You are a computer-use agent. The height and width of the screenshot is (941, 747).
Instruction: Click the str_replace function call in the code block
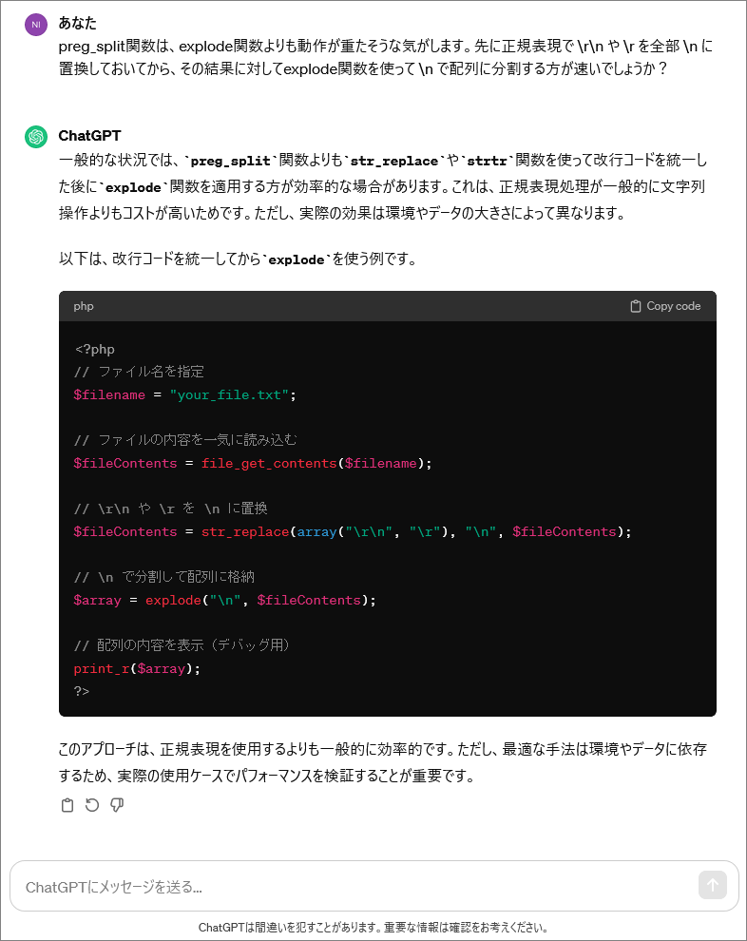click(245, 531)
